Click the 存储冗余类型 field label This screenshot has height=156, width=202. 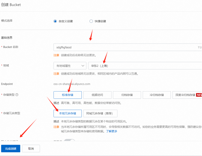coord(12,113)
